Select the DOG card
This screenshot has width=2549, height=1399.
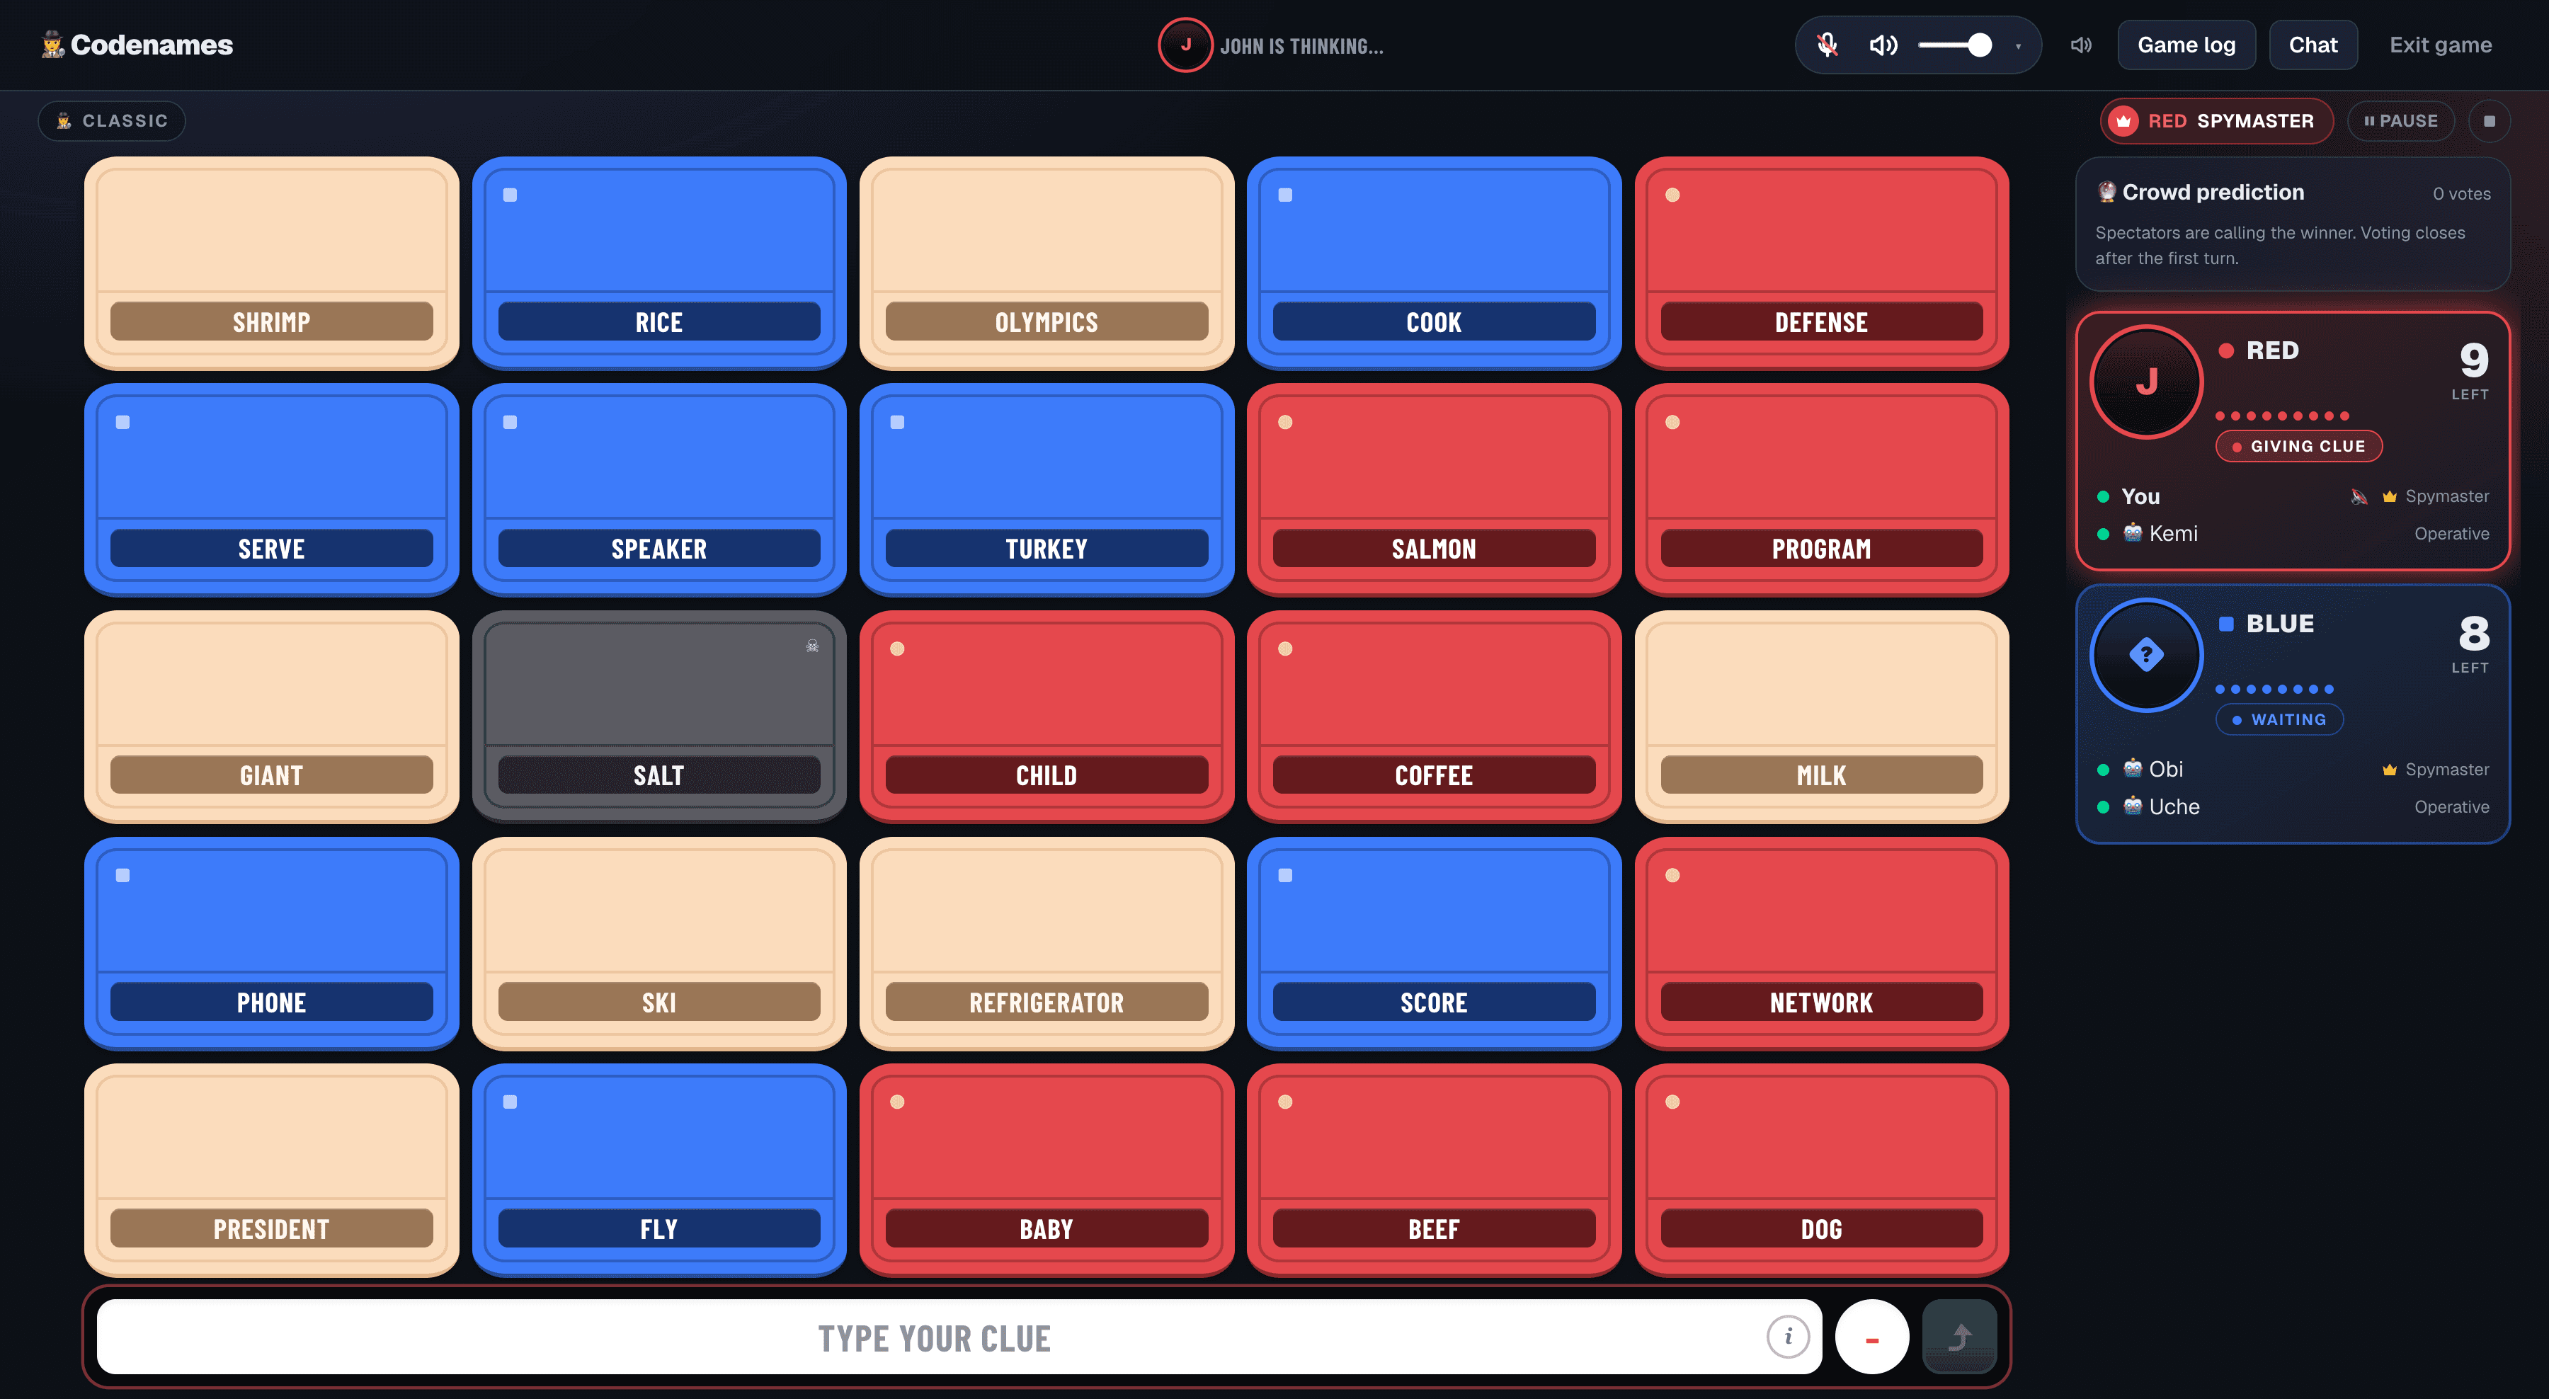[1820, 1170]
